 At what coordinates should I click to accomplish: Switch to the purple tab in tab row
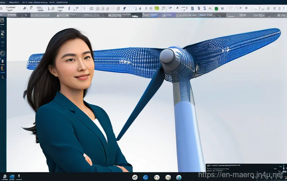[x=167, y=15]
